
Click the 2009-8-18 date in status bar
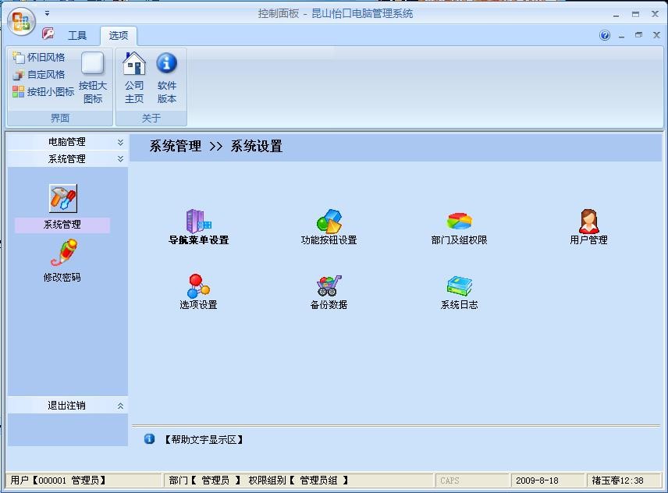pos(537,481)
